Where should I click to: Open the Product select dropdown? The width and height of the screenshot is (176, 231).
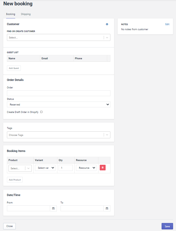(x=20, y=168)
